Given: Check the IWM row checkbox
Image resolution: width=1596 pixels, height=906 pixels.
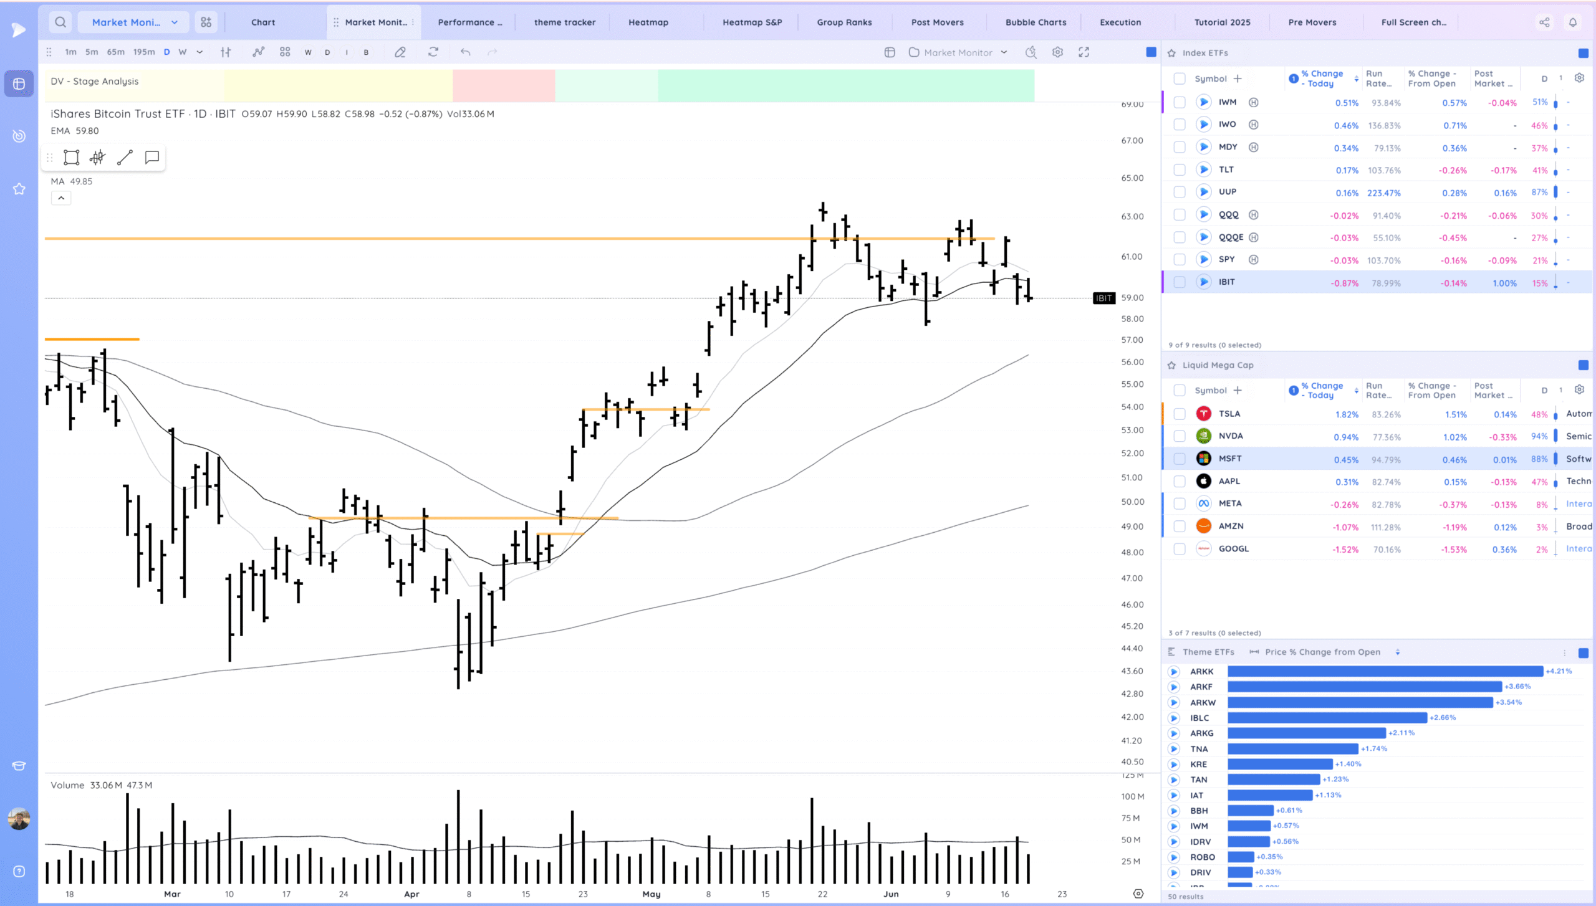Looking at the screenshot, I should [x=1179, y=102].
